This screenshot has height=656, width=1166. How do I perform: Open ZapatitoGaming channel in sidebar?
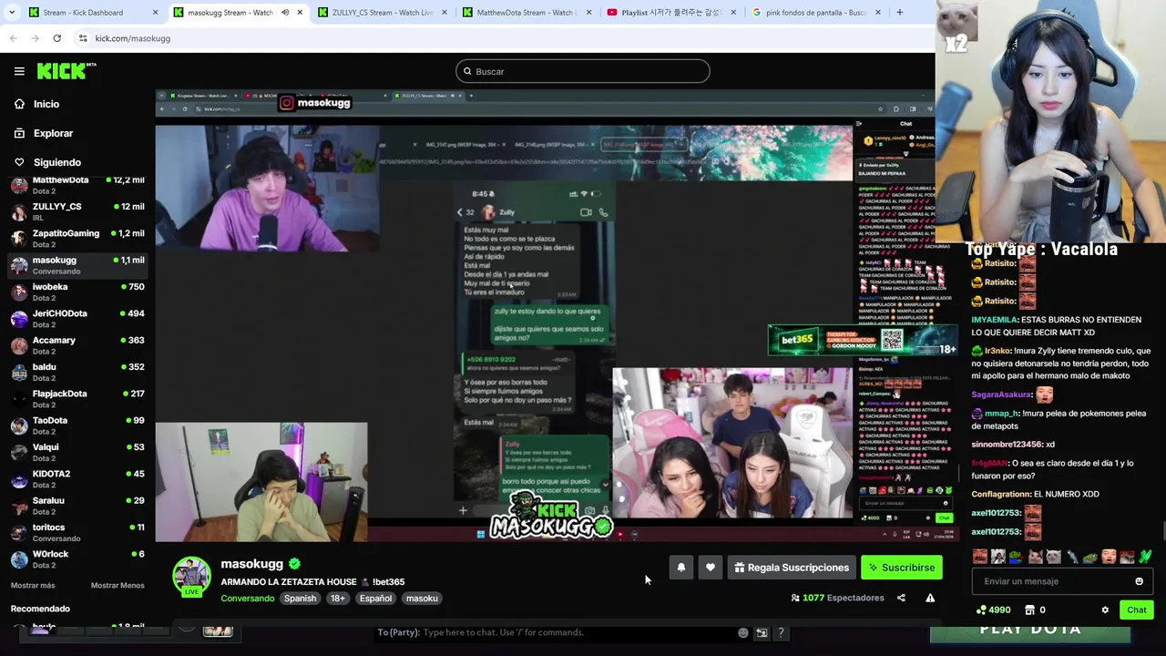[77, 238]
